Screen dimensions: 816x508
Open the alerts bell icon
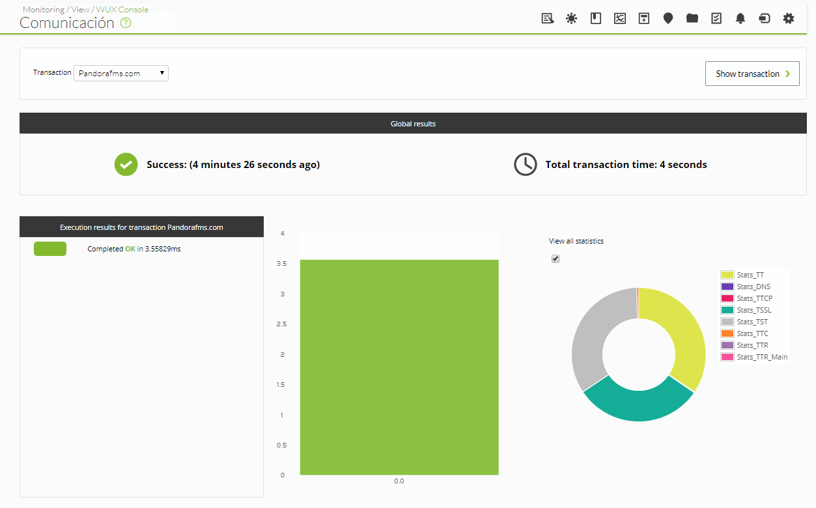point(740,18)
